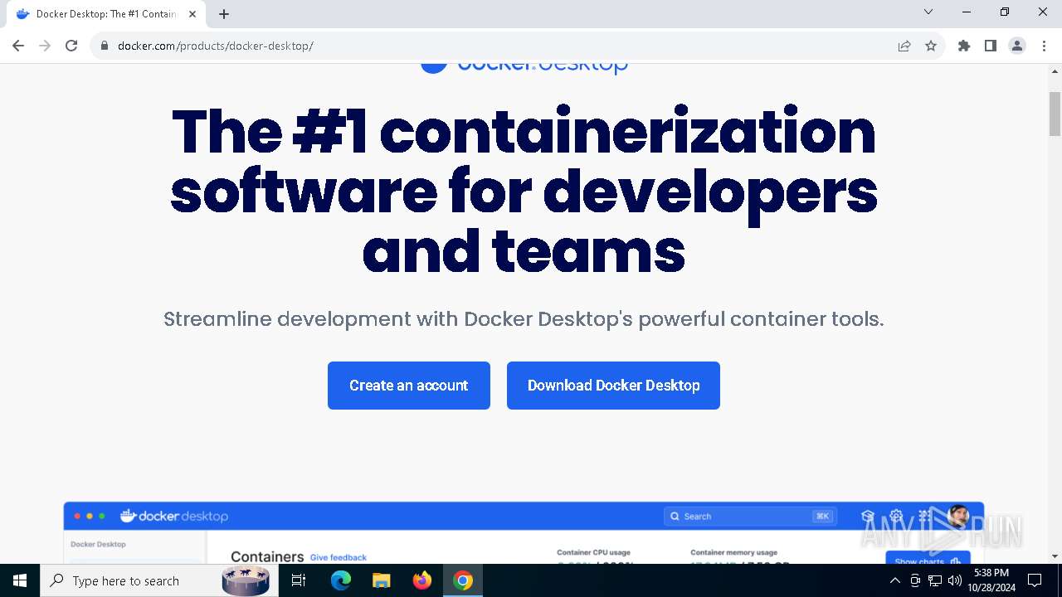
Task: Open the Chrome profile avatar
Action: [x=1017, y=46]
